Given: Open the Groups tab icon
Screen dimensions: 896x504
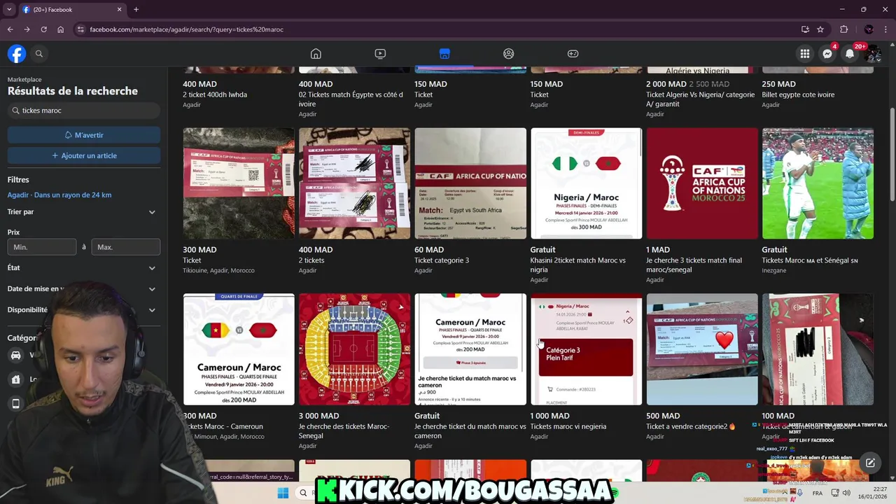Looking at the screenshot, I should click(x=509, y=54).
